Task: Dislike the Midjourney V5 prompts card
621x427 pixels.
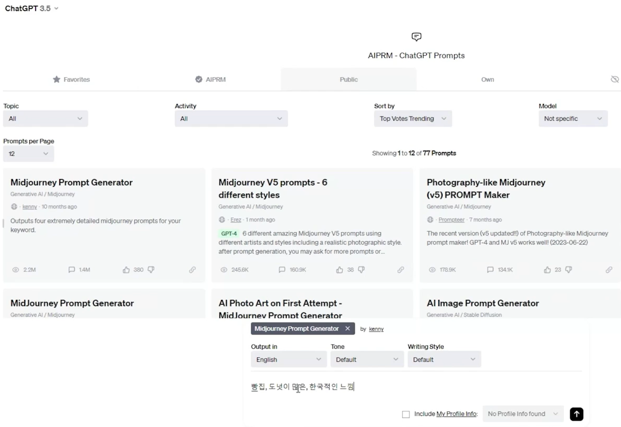Action: pyautogui.click(x=361, y=270)
